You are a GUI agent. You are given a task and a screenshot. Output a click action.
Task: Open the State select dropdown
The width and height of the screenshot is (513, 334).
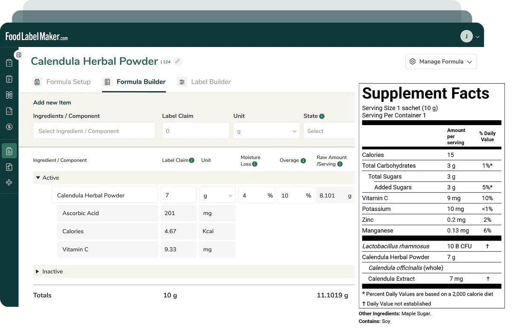point(329,131)
